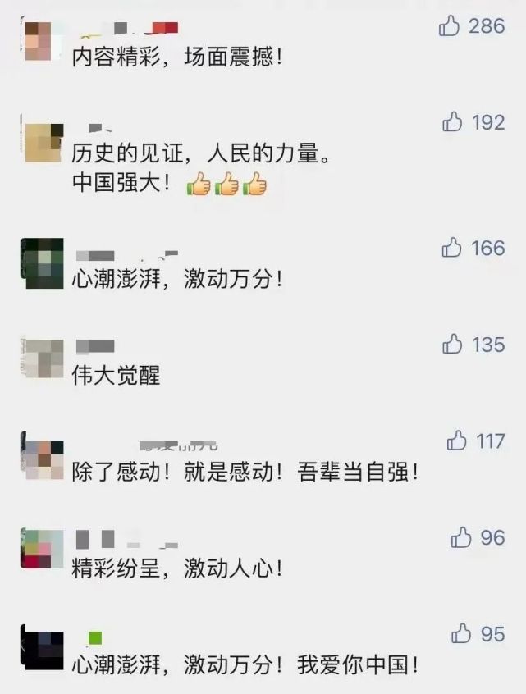Viewport: 526px width, 694px height.
Task: Tap comment 心潮澎湃，激动万分！我爱你中国！
Action: click(245, 664)
